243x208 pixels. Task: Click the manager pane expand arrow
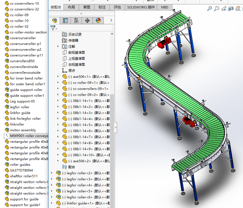coord(111,20)
